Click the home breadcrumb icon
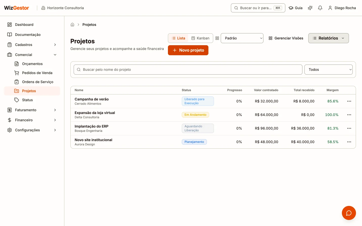 point(72,25)
